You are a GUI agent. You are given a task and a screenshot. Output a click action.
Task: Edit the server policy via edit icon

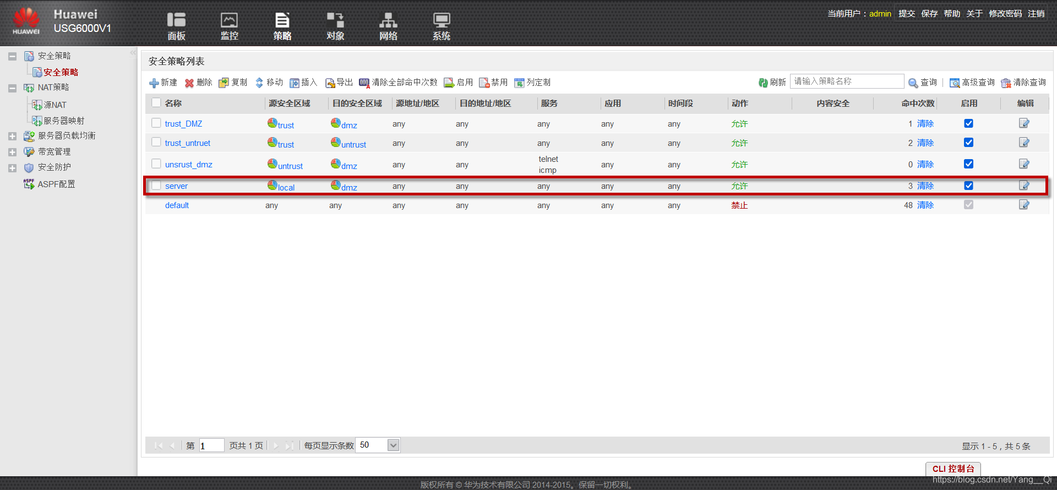[x=1024, y=186]
